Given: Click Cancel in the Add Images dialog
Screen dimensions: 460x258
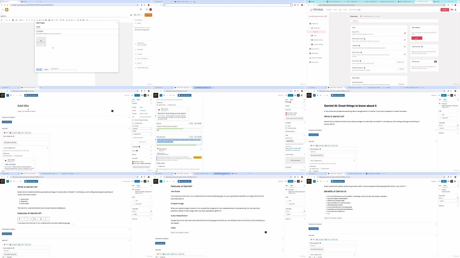Looking at the screenshot, I should coord(46,69).
